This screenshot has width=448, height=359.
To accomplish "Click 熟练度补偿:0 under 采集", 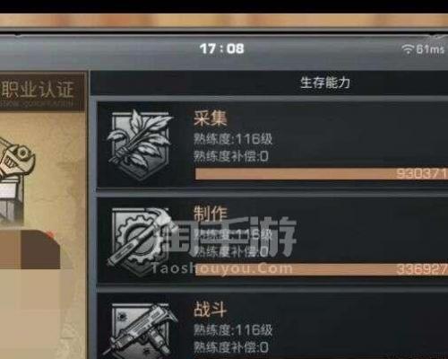I will [x=231, y=156].
